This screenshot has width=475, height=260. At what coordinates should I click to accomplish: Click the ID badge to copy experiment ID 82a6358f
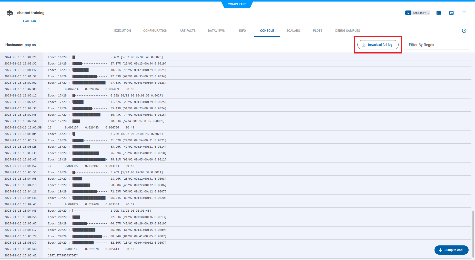point(418,13)
